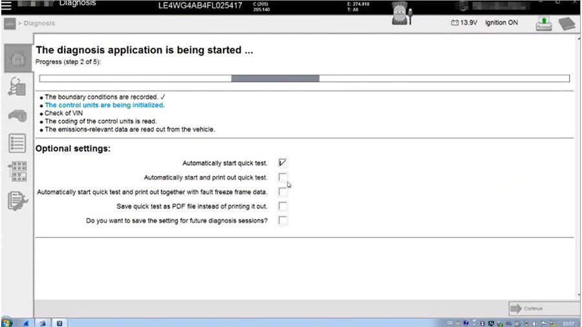The width and height of the screenshot is (582, 327).
Task: Click the home icon in the breadcrumb
Action: pos(10,23)
